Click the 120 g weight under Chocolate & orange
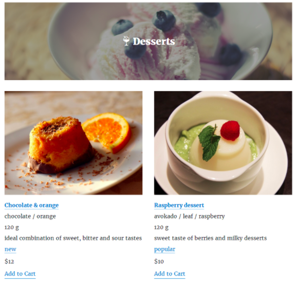 (12, 227)
